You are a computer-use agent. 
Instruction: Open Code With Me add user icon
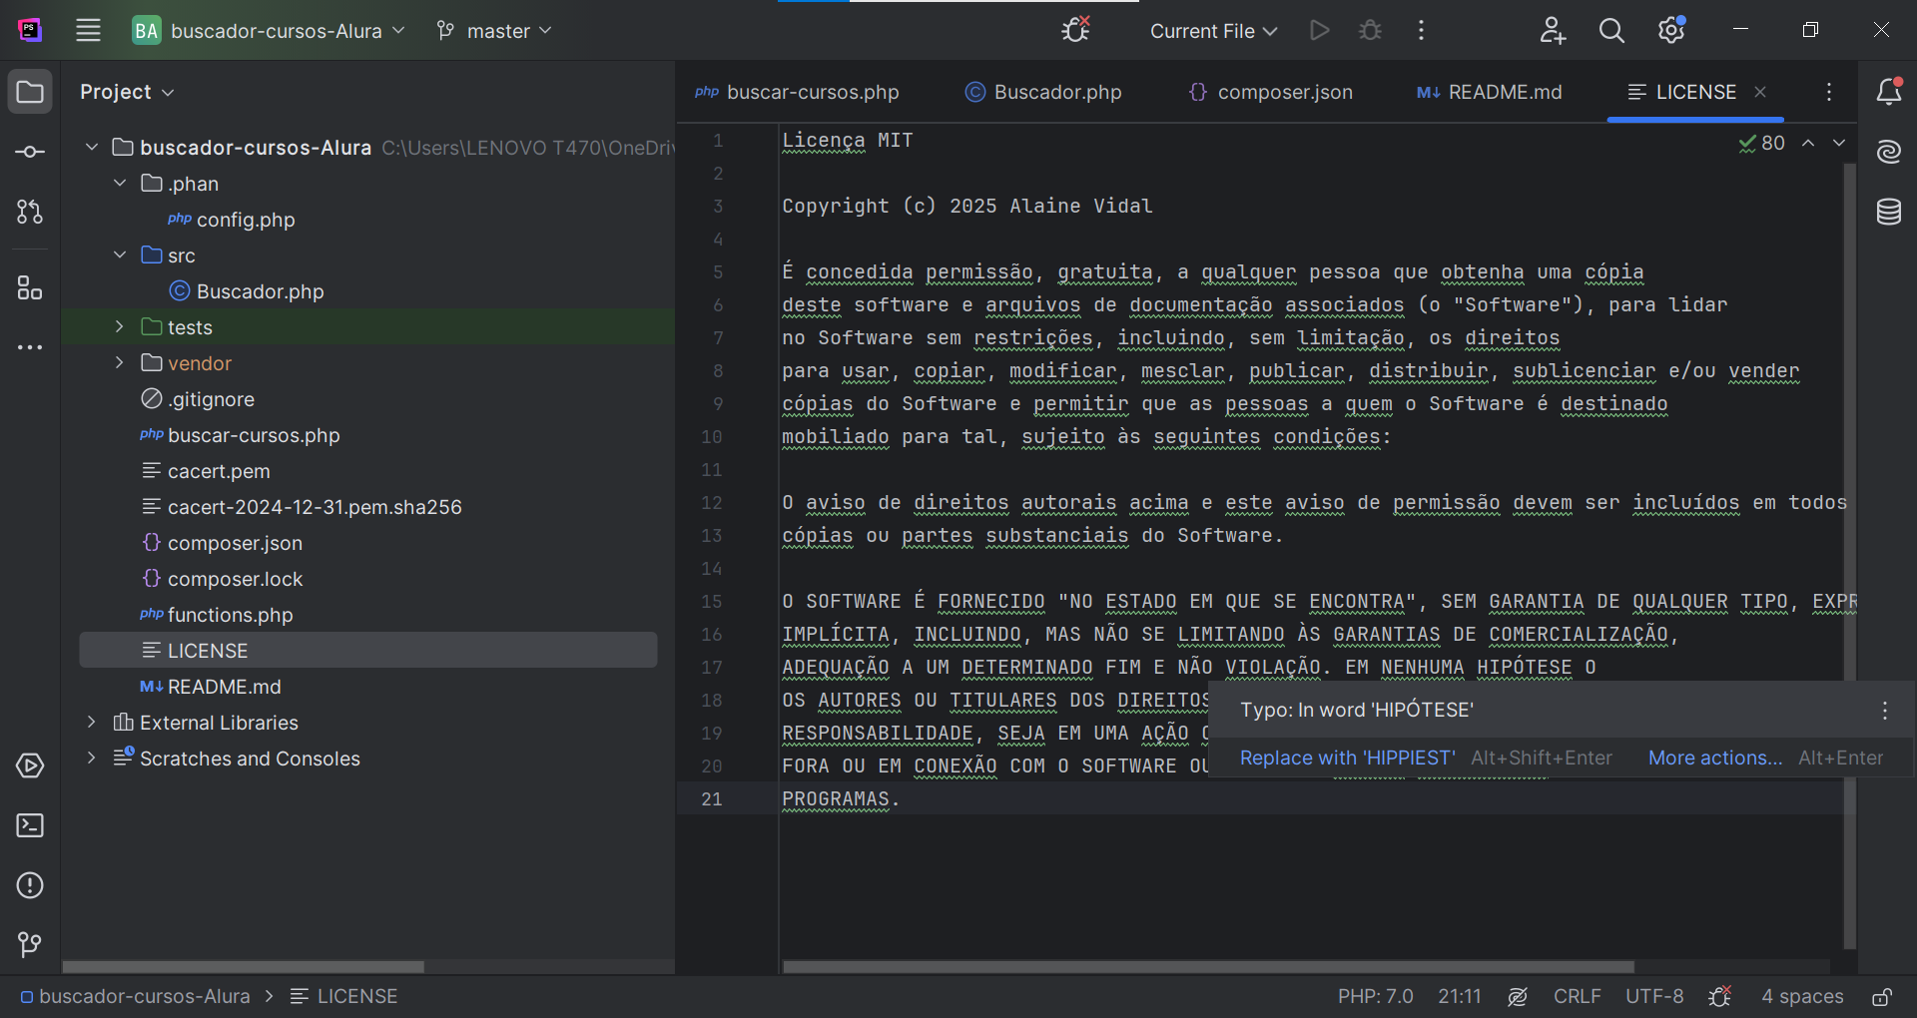point(1552,30)
